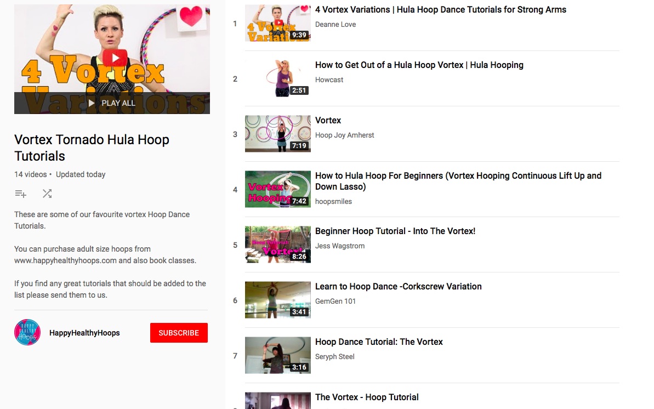Visit the hoopsmiles channel
This screenshot has height=409, width=654.
click(333, 201)
